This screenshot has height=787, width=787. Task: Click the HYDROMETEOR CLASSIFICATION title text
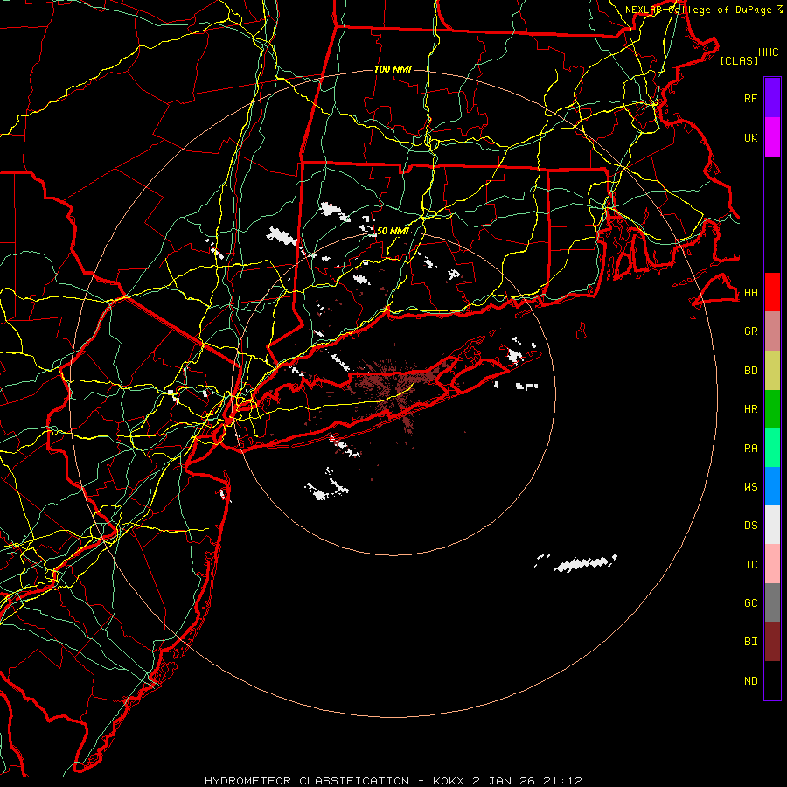pyautogui.click(x=307, y=781)
